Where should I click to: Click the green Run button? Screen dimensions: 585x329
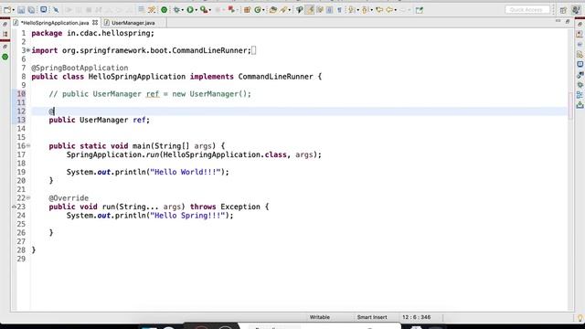tap(190, 10)
